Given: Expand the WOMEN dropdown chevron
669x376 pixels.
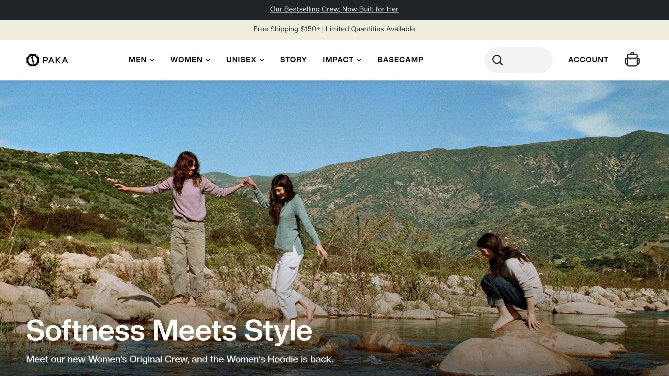Looking at the screenshot, I should (x=208, y=60).
